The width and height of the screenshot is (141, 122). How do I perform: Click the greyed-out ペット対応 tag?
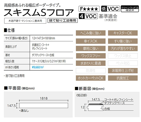tap(123, 63)
